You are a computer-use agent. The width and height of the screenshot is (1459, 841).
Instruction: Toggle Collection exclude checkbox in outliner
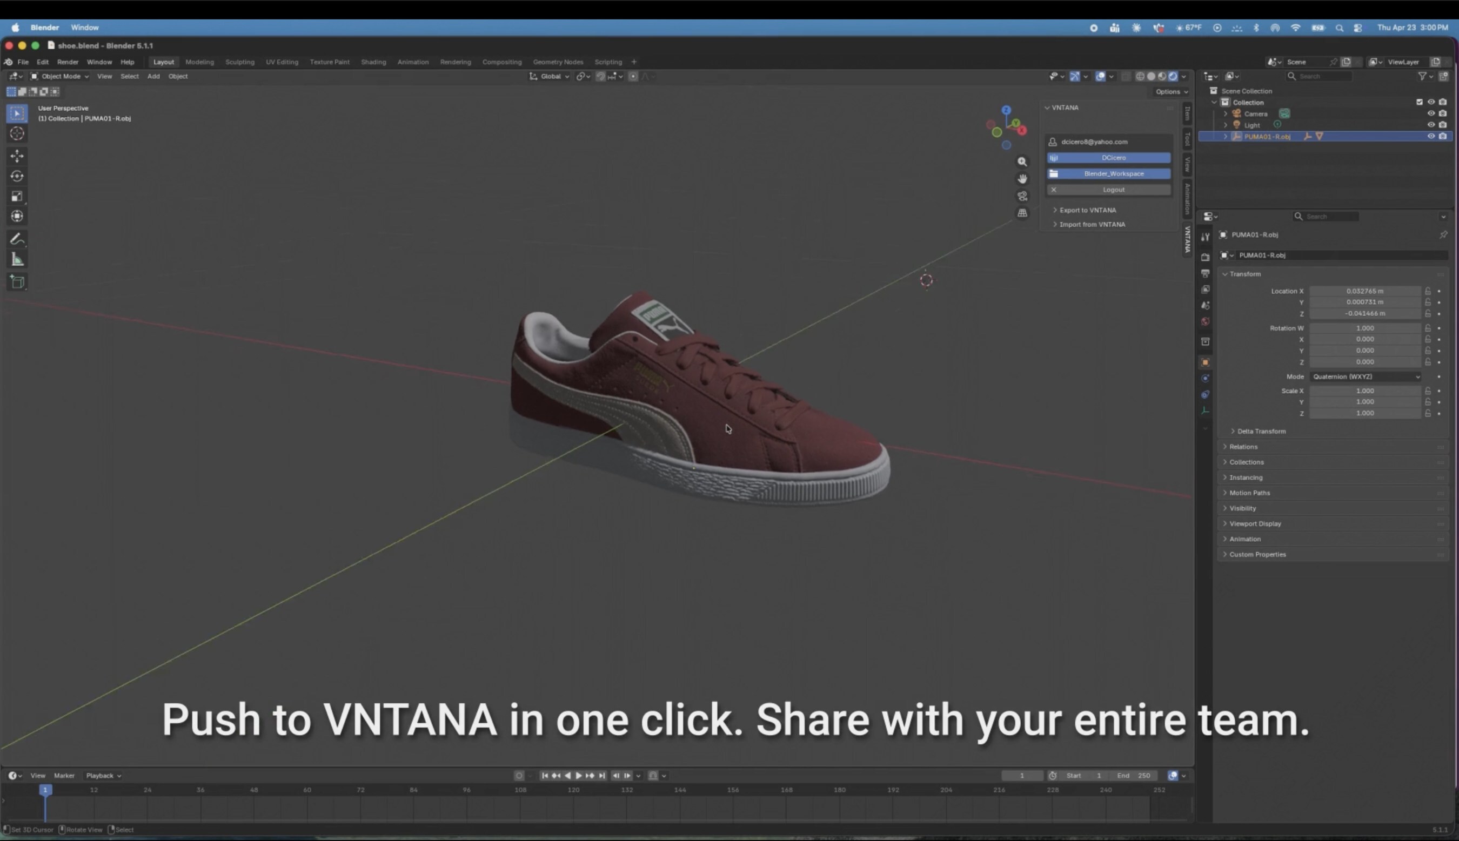coord(1419,102)
